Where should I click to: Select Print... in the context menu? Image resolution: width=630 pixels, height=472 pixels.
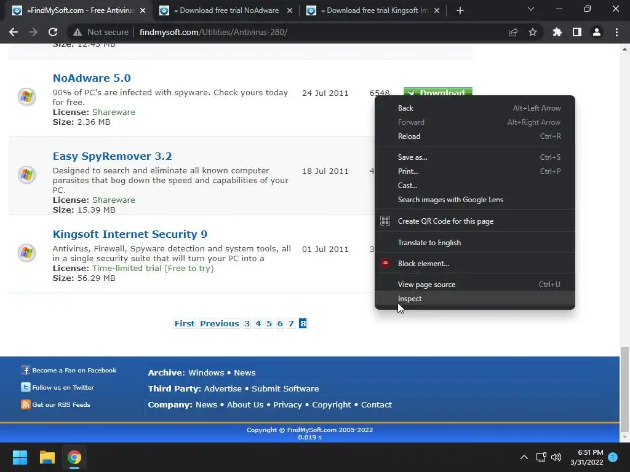[x=474, y=171]
